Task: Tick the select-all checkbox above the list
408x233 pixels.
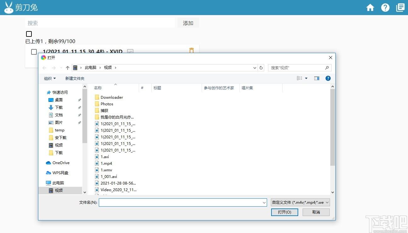Action: point(29,34)
